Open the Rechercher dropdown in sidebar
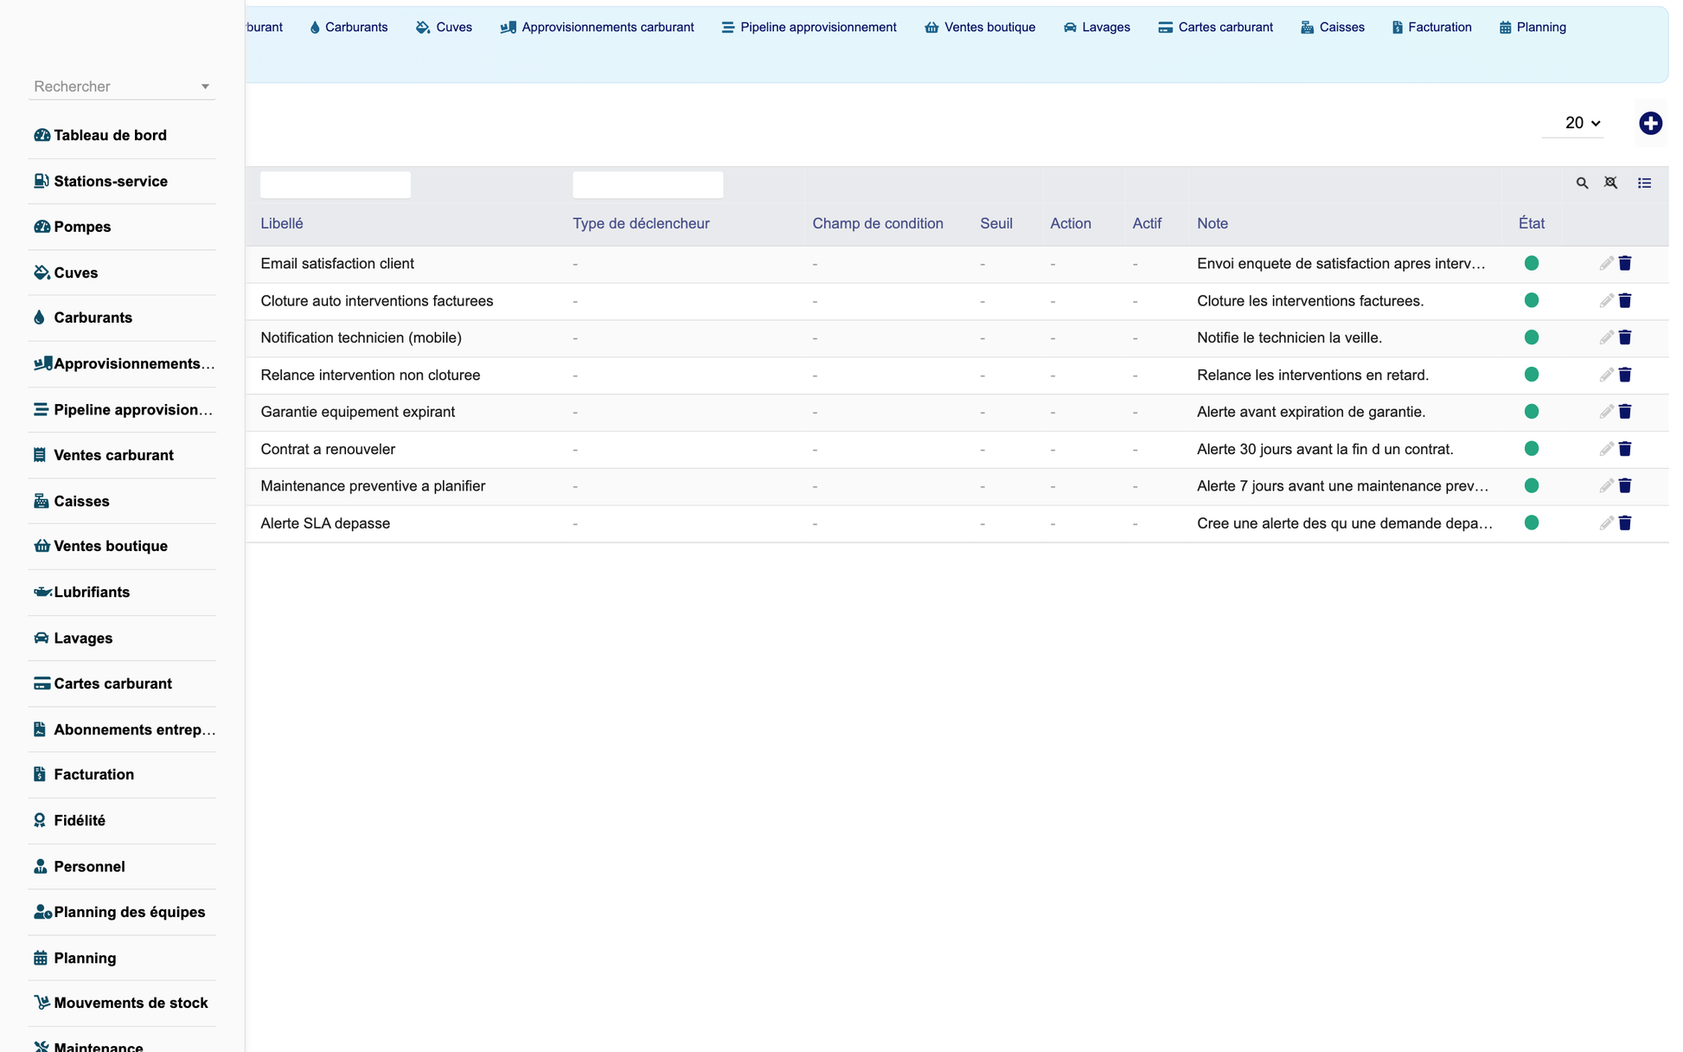 click(x=122, y=87)
